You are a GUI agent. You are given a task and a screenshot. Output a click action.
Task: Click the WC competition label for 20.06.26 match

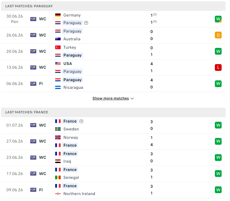(x=42, y=51)
